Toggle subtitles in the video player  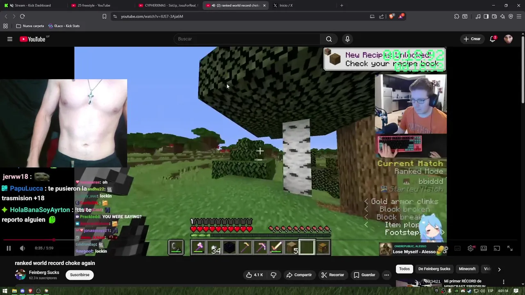(457, 248)
